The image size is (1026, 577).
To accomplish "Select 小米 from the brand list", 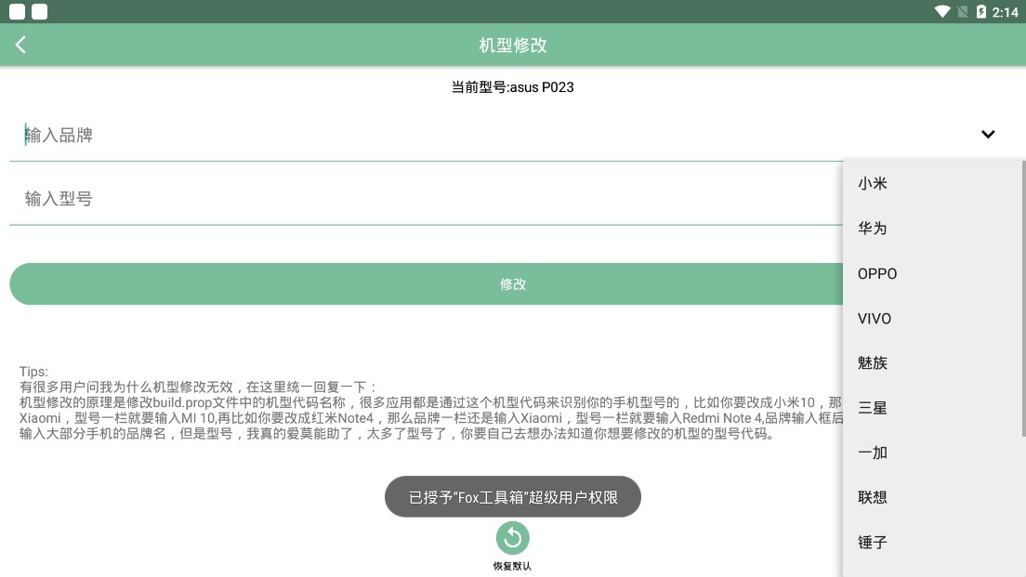I will click(934, 183).
